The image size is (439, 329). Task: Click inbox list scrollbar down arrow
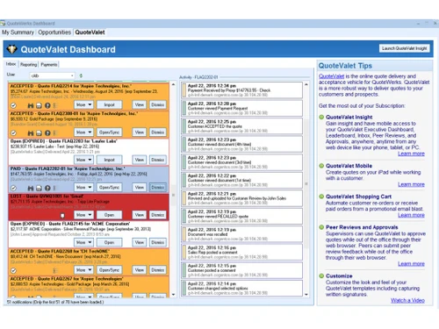coord(173,295)
